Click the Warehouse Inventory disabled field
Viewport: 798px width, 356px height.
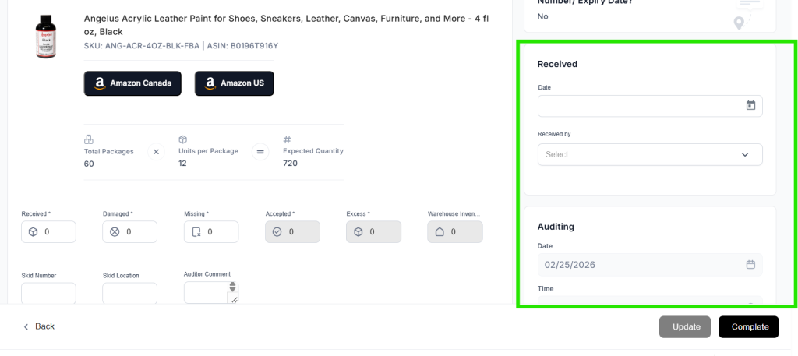455,232
